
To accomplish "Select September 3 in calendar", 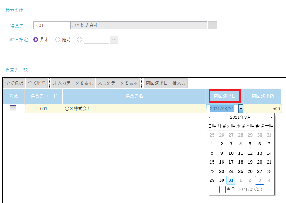I will 260,180.
